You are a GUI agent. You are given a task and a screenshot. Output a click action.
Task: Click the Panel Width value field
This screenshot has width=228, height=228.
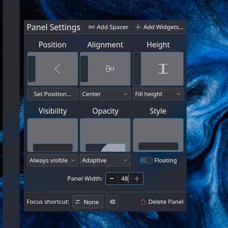[x=124, y=179]
